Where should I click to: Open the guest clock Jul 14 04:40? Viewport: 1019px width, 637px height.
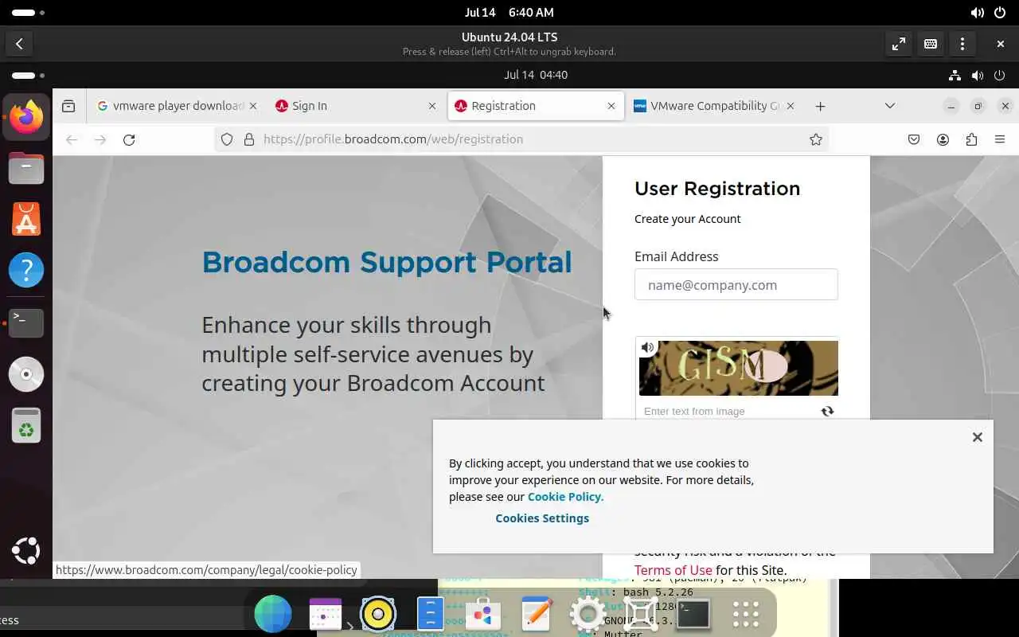[536, 75]
